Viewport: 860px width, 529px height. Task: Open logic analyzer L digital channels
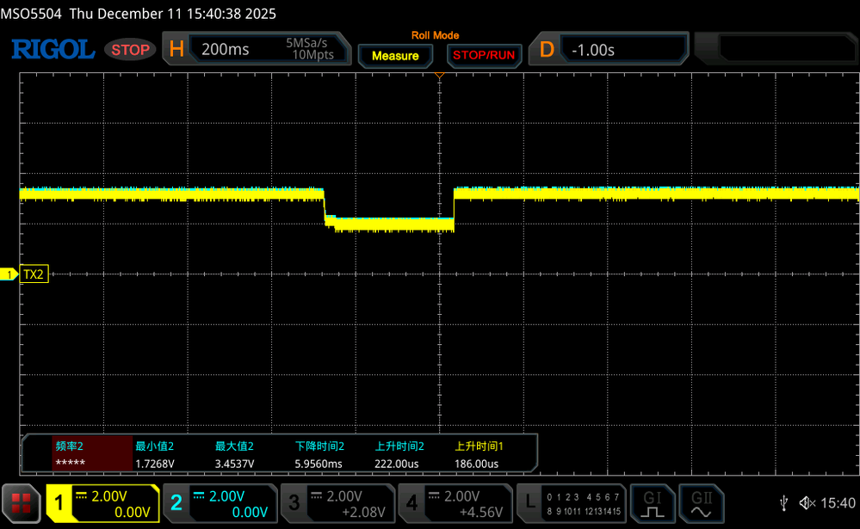tap(572, 503)
